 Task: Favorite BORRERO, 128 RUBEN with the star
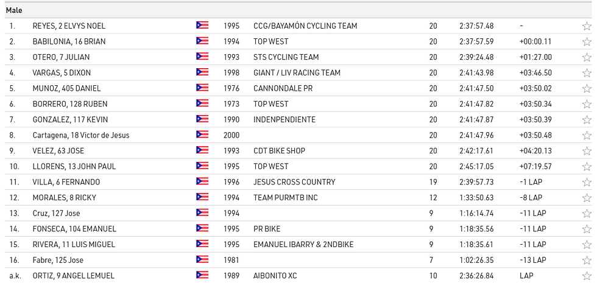587,104
